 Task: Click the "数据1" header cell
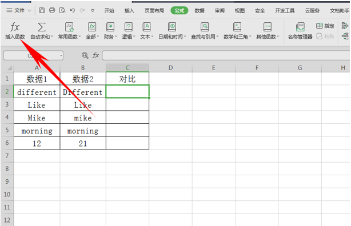[x=37, y=79]
